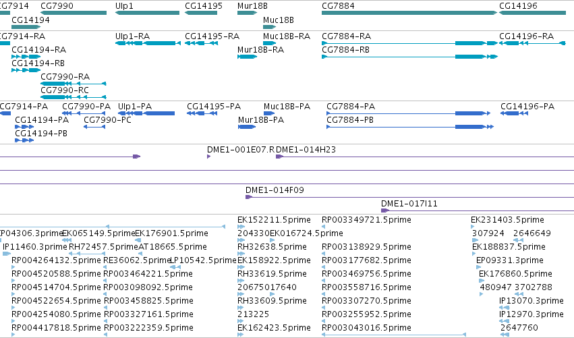The width and height of the screenshot is (574, 338).
Task: Open the EK231403.5prime EST label
Action: (507, 220)
